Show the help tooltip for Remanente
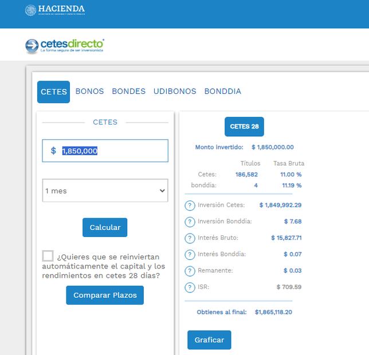The height and width of the screenshot is (355, 369). [x=190, y=271]
